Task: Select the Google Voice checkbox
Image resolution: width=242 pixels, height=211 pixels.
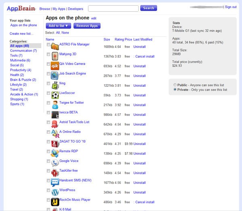Action: [48, 161]
